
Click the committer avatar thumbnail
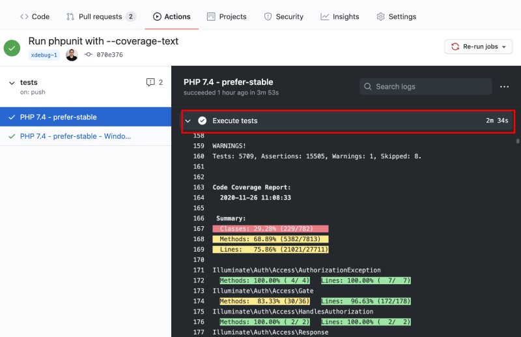(72, 55)
